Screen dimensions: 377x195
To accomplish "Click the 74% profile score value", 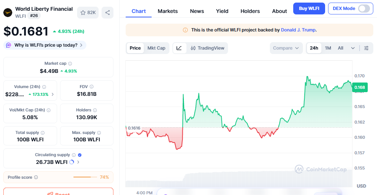I will pyautogui.click(x=104, y=177).
